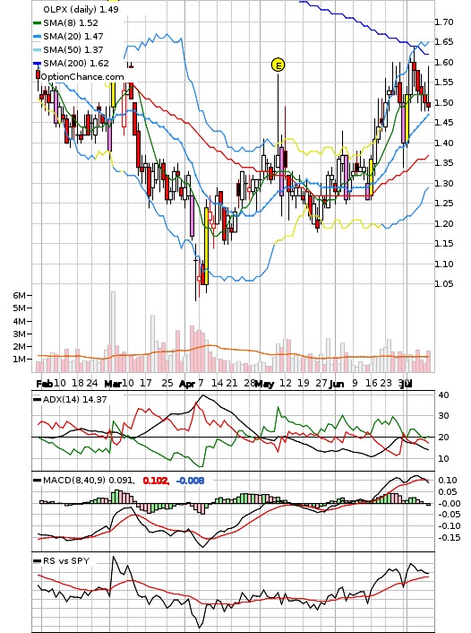
Task: Click the OLPX (daily) 1.49 title
Action: tap(81, 9)
